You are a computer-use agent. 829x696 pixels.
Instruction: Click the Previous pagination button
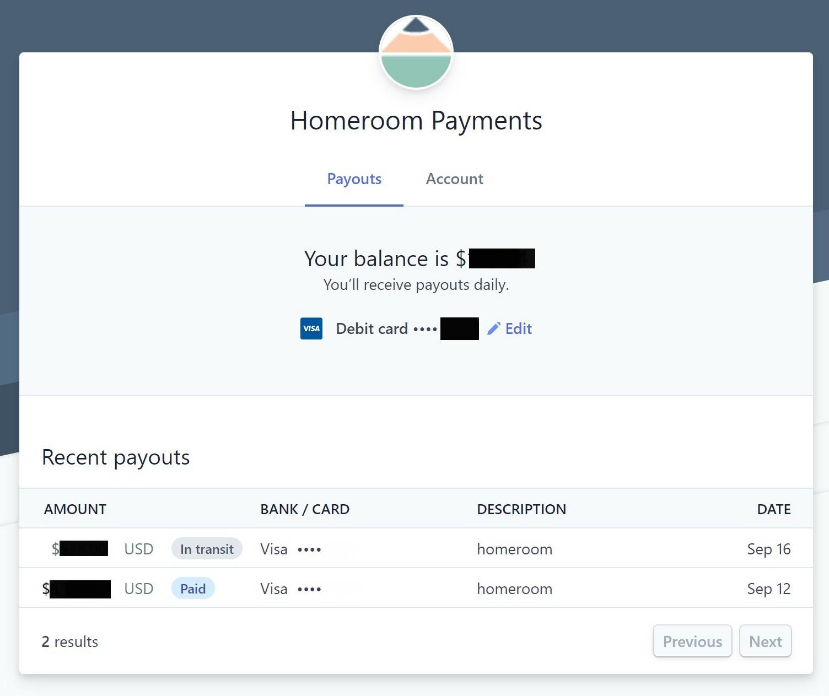[x=692, y=641]
